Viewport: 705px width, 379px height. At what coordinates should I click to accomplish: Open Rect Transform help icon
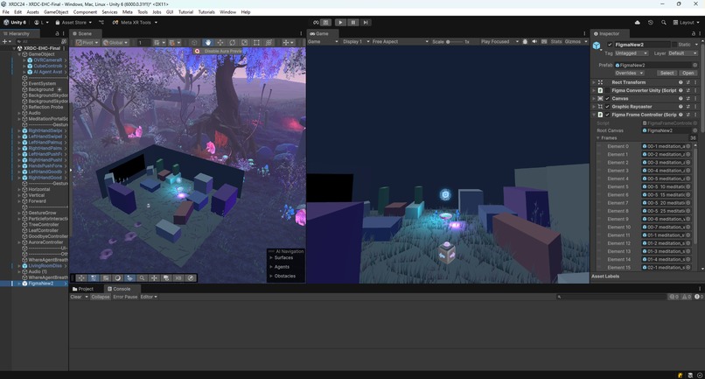[681, 82]
